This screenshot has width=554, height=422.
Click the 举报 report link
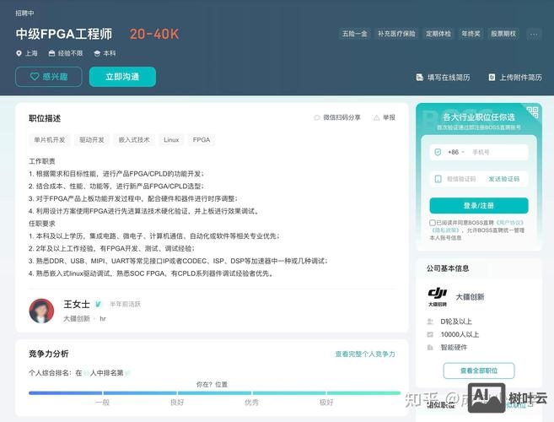389,117
